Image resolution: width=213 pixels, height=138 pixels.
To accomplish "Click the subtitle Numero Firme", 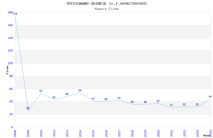I will pos(107,9).
